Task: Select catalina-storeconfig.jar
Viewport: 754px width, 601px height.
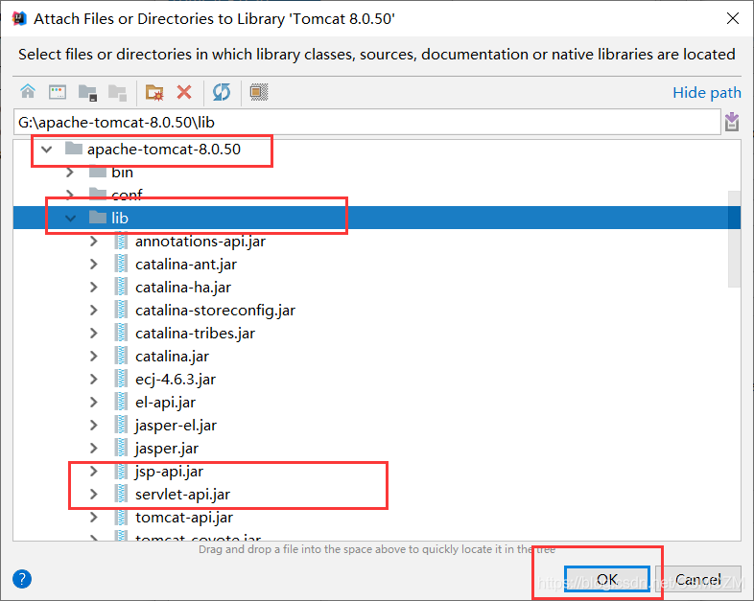Action: (x=215, y=311)
